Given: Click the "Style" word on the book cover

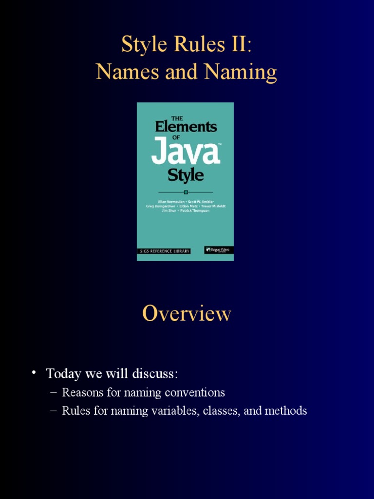Looking at the screenshot, I should tap(186, 175).
